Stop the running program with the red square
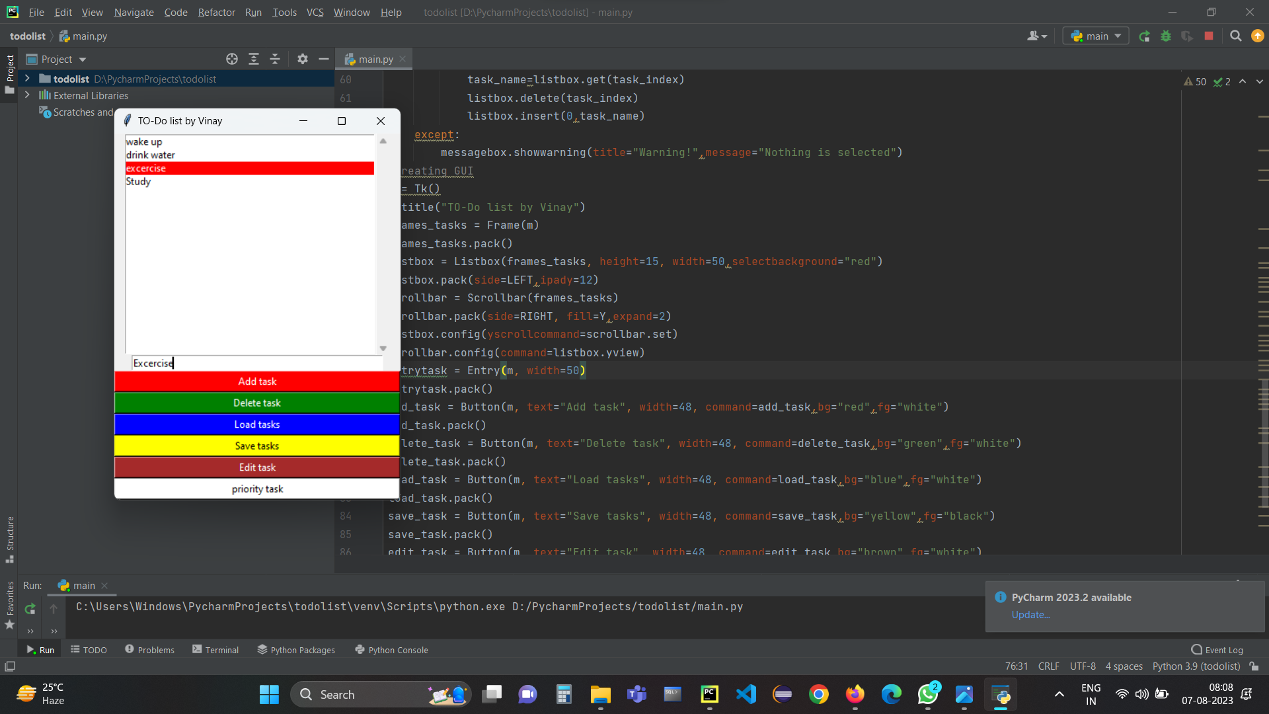 click(x=1209, y=36)
